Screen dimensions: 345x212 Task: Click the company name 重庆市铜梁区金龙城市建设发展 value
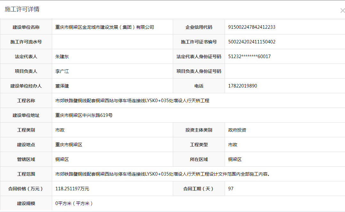[105, 27]
